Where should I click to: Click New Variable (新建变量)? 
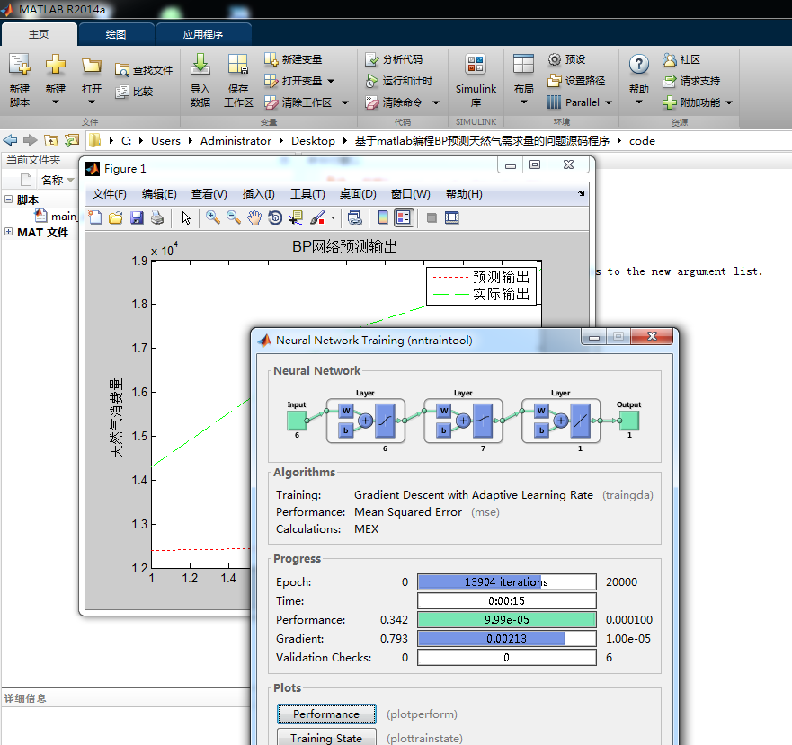293,59
